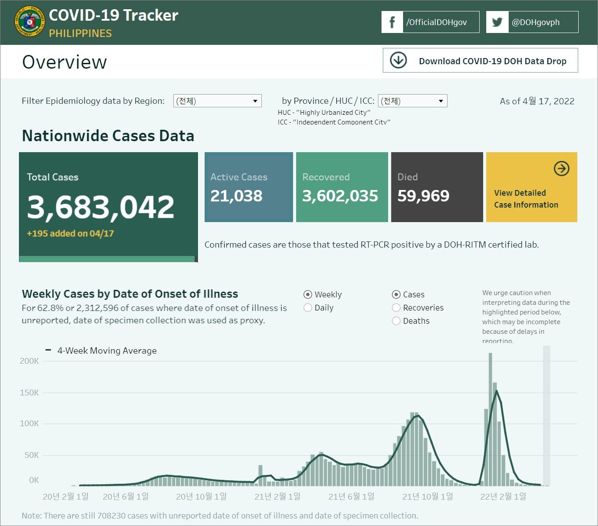Click the grey highlighted period in the chart

point(547,416)
